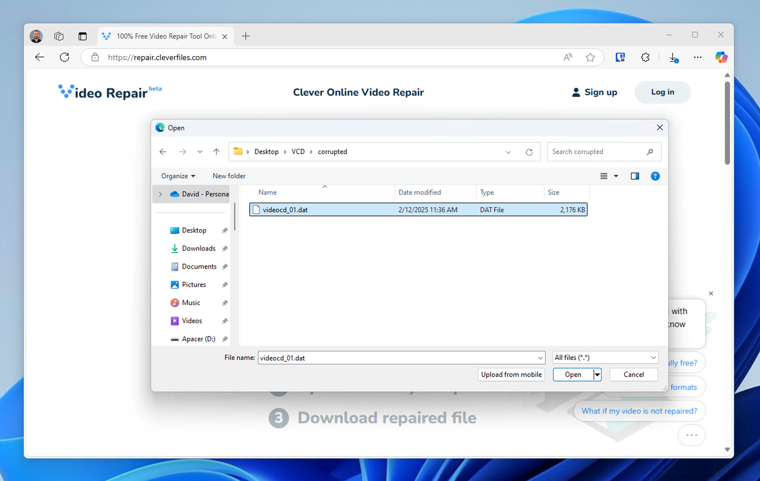Select the Desktop location in sidebar
760x481 pixels.
pyautogui.click(x=194, y=229)
